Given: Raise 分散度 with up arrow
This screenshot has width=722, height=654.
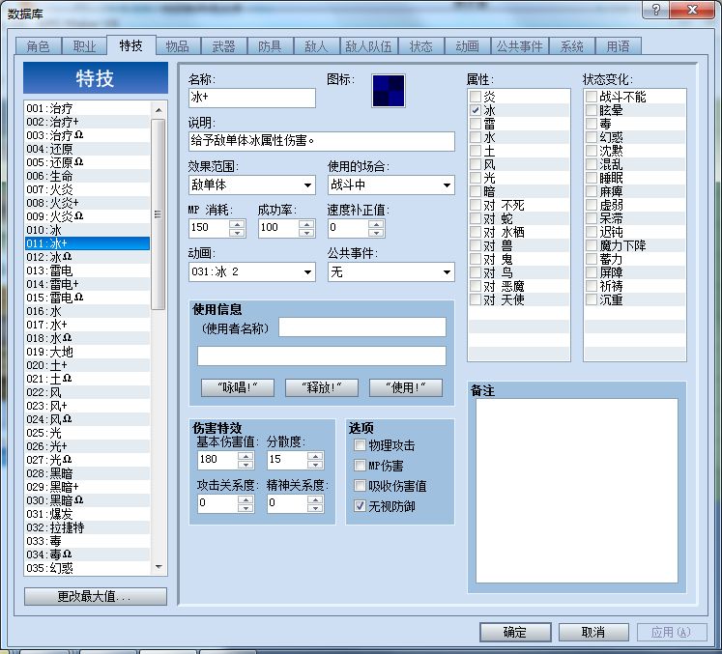Looking at the screenshot, I should pos(315,456).
